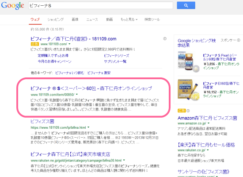Open the ニュース tab

pos(92,19)
